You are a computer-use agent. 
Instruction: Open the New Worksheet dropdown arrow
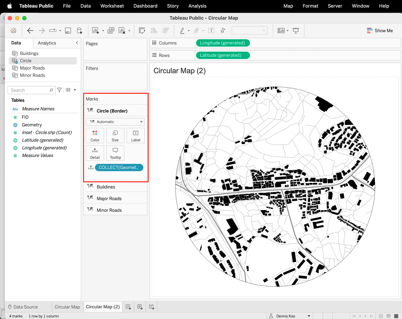point(103,31)
